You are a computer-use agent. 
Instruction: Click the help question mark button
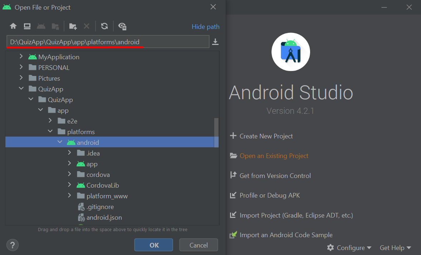[13, 245]
